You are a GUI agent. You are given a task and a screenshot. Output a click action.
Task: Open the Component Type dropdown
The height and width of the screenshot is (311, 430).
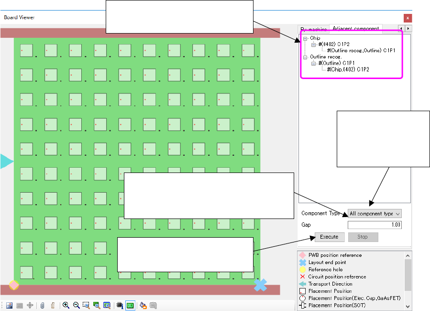(375, 213)
